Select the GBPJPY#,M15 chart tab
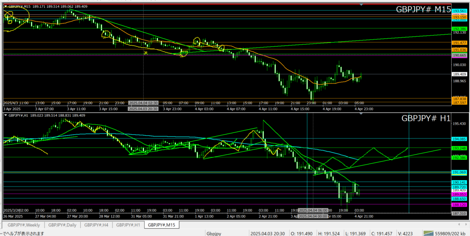Viewport: 470px width, 236px height. coord(162,225)
